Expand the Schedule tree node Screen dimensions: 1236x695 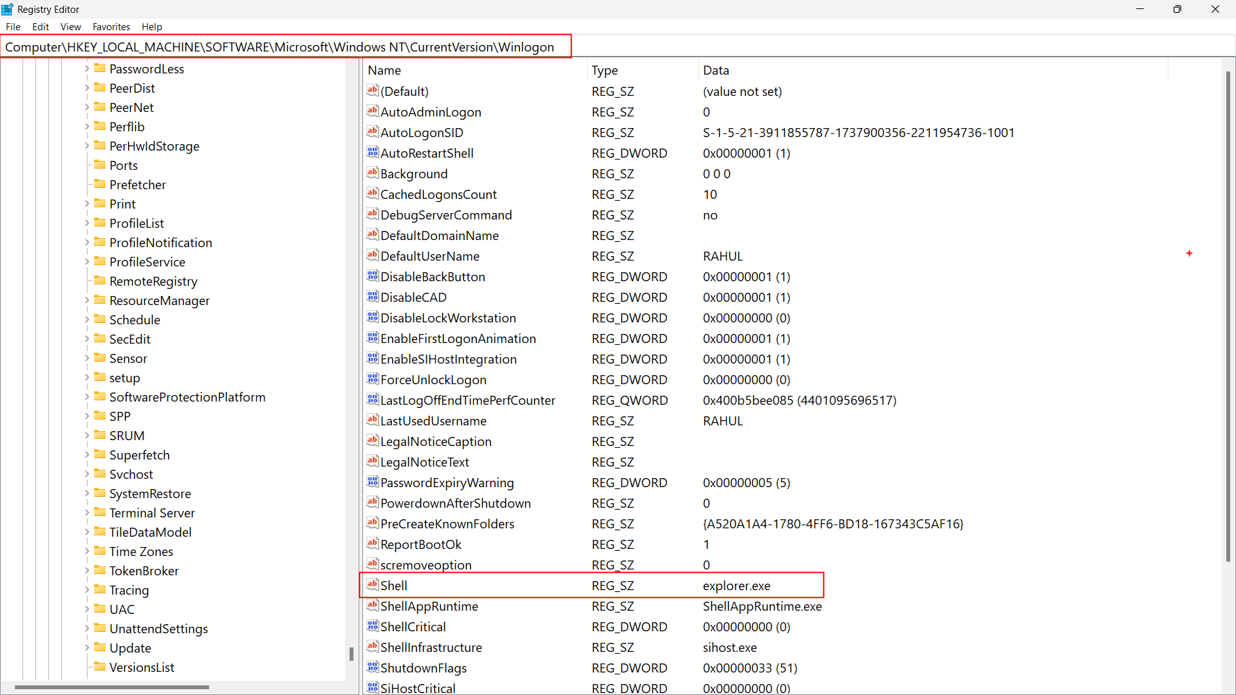click(x=87, y=320)
